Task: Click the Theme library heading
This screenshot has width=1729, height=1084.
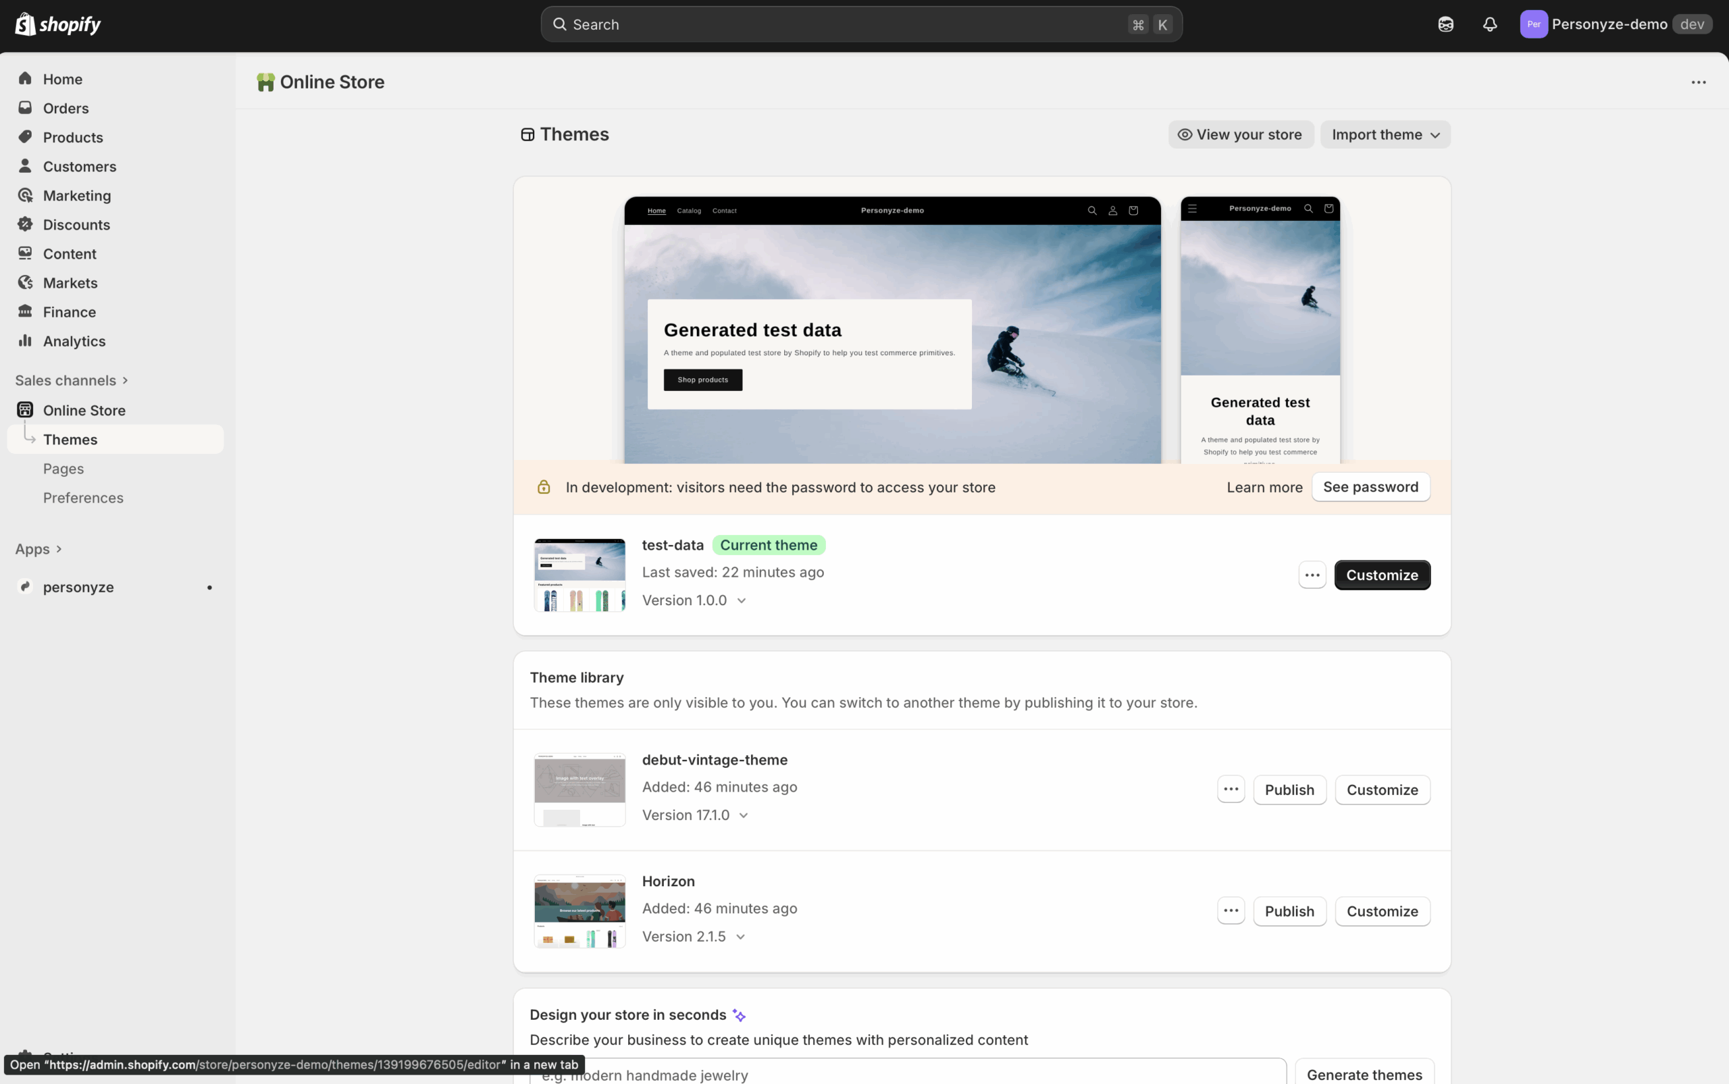Action: (576, 677)
